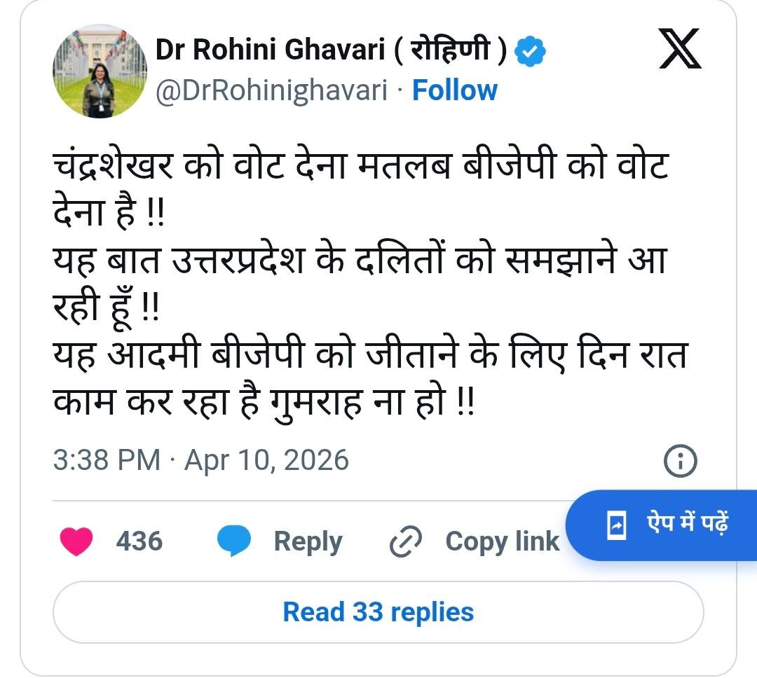Follow Dr Rohini Ghavari
757x678 pixels.
tap(454, 90)
